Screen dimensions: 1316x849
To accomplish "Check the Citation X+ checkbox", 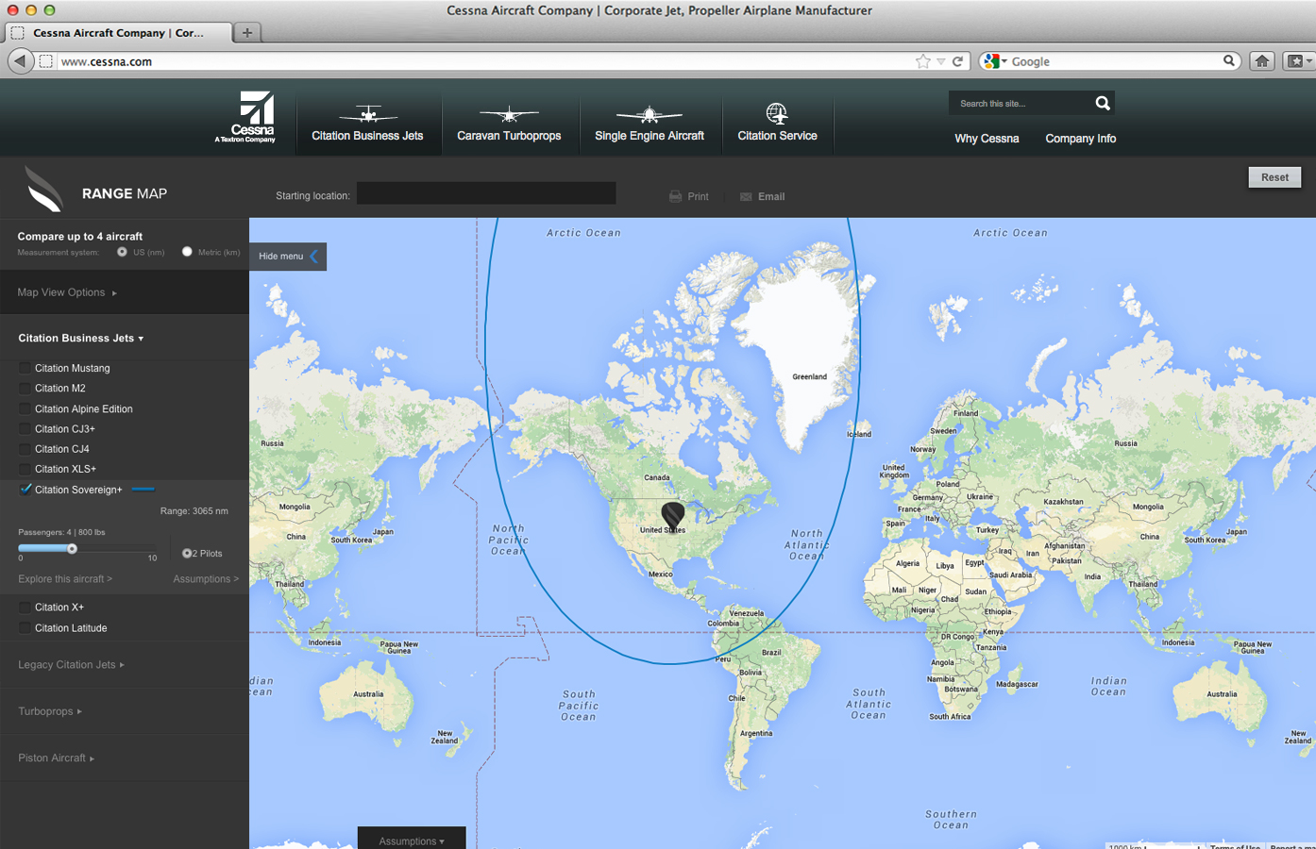I will click(x=25, y=607).
